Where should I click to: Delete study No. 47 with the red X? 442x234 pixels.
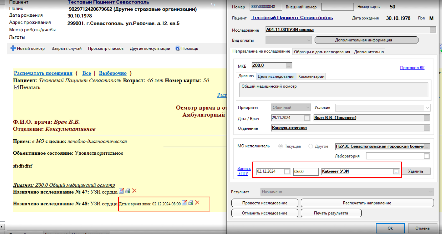tap(134, 190)
